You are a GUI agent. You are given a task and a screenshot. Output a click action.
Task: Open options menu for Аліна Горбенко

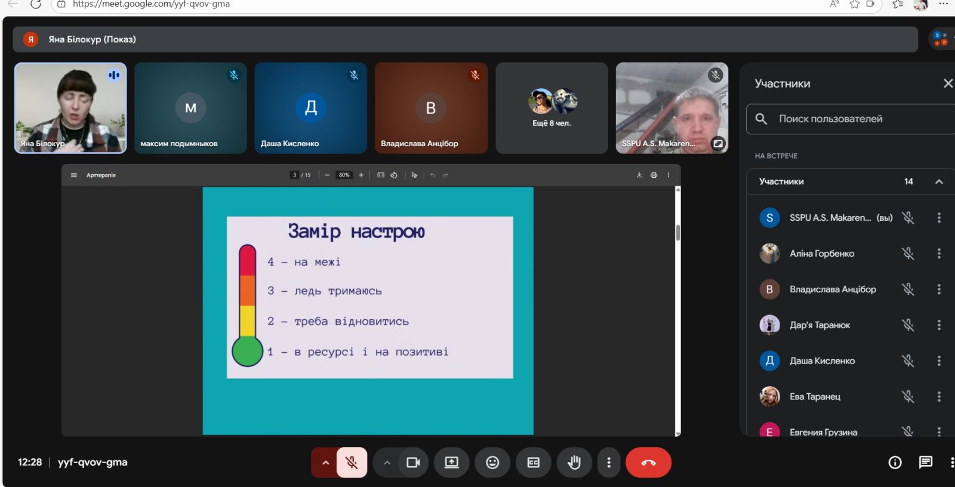(x=939, y=254)
